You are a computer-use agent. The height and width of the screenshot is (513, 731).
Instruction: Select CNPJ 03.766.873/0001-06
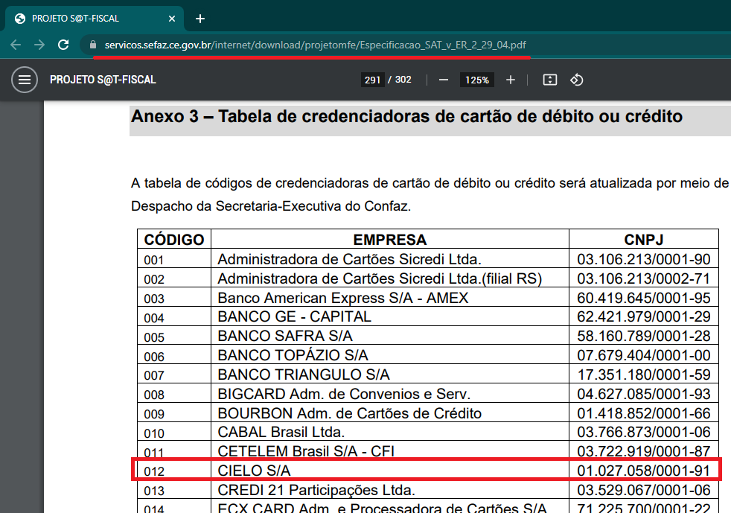tap(643, 432)
